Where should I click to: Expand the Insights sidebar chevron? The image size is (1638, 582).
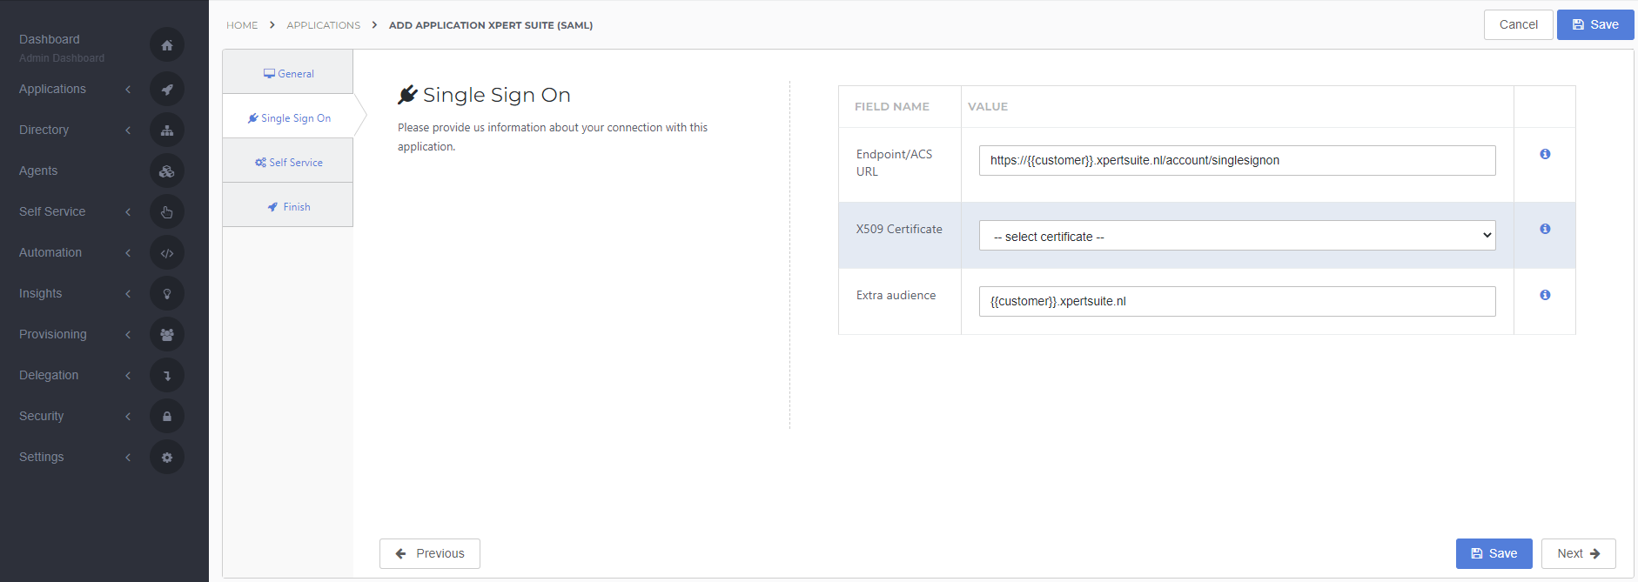coord(128,293)
